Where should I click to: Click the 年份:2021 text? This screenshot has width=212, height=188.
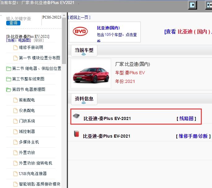click(125, 81)
